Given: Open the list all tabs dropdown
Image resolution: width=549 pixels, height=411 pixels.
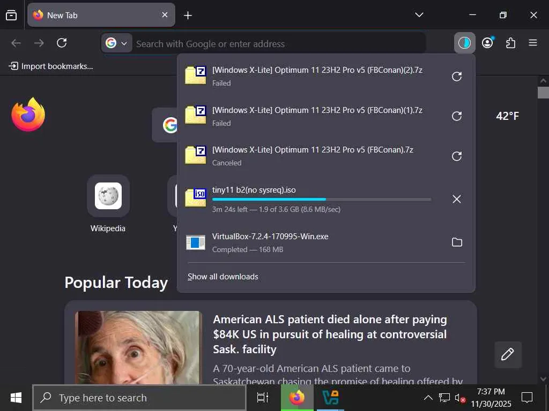Looking at the screenshot, I should (419, 14).
